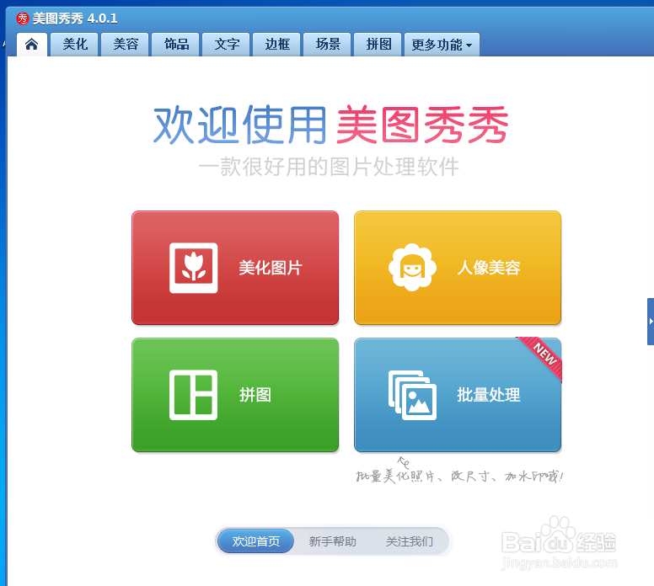Screen dimensions: 654x586
Task: Switch to the 美容 tab
Action: 125,44
